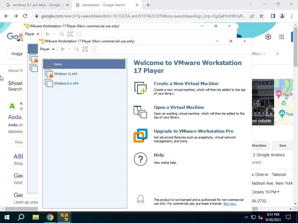
Task: Click Unity mode icon in front VMware toolbar
Action: coord(94,49)
